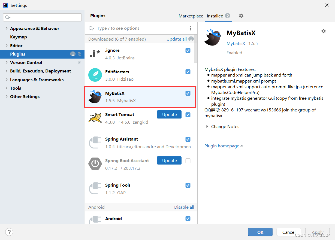Expand the Tools settings node
The image size is (335, 240).
tap(7, 88)
